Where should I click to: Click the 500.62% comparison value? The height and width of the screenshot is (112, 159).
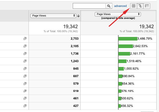(127, 98)
